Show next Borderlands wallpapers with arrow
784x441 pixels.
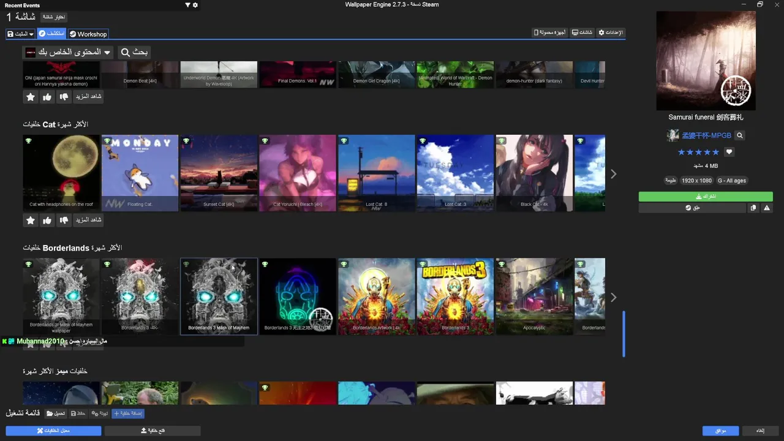pyautogui.click(x=613, y=298)
